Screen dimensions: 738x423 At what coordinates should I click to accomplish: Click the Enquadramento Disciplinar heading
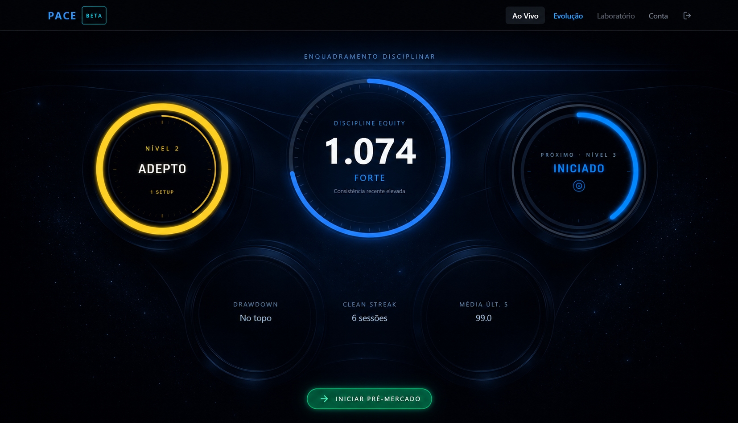(x=370, y=57)
